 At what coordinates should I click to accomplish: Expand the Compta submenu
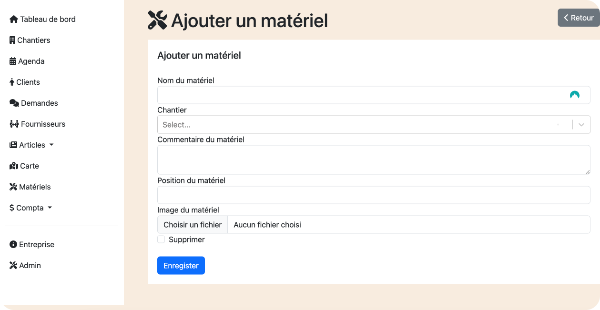(31, 208)
